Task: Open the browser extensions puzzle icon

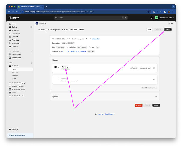Action: click(x=154, y=12)
